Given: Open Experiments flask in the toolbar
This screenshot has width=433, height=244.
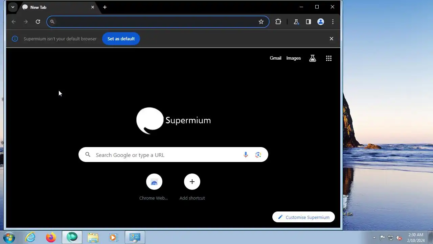Looking at the screenshot, I should point(296,22).
